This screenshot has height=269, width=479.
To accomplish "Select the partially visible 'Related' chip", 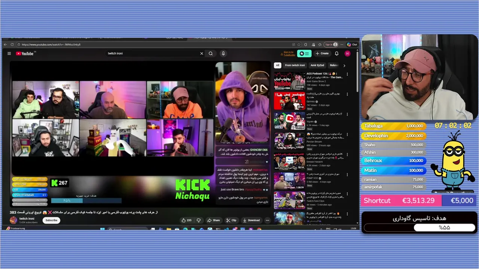I will tap(334, 65).
